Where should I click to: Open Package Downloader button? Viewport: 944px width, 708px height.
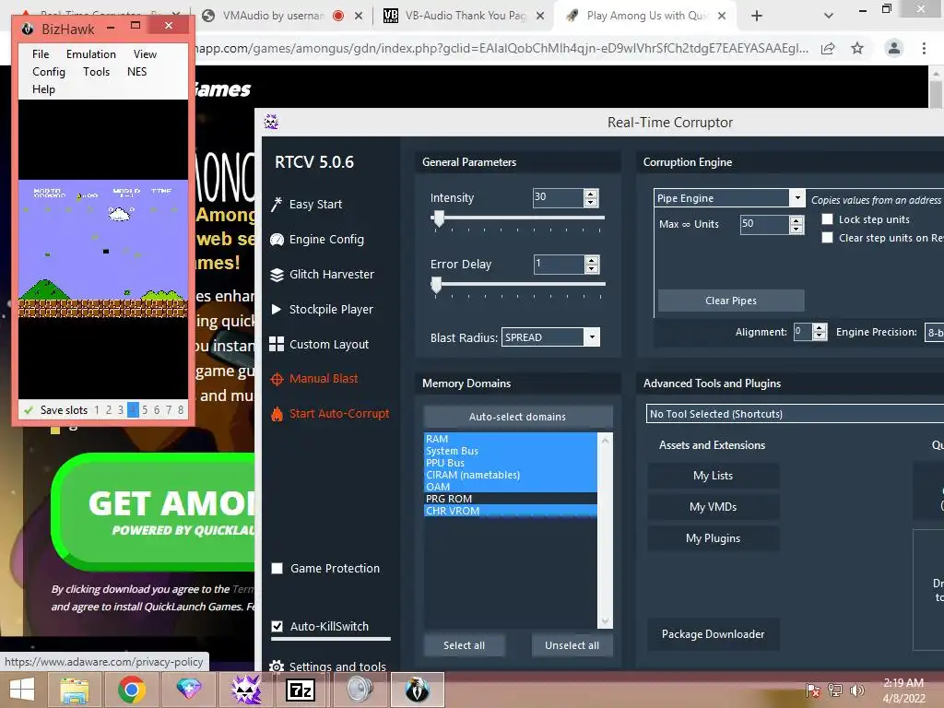pos(713,634)
